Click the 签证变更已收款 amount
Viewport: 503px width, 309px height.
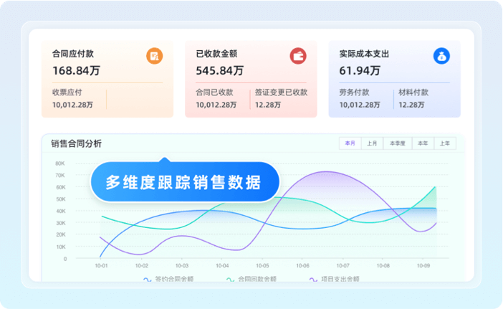tap(267, 105)
